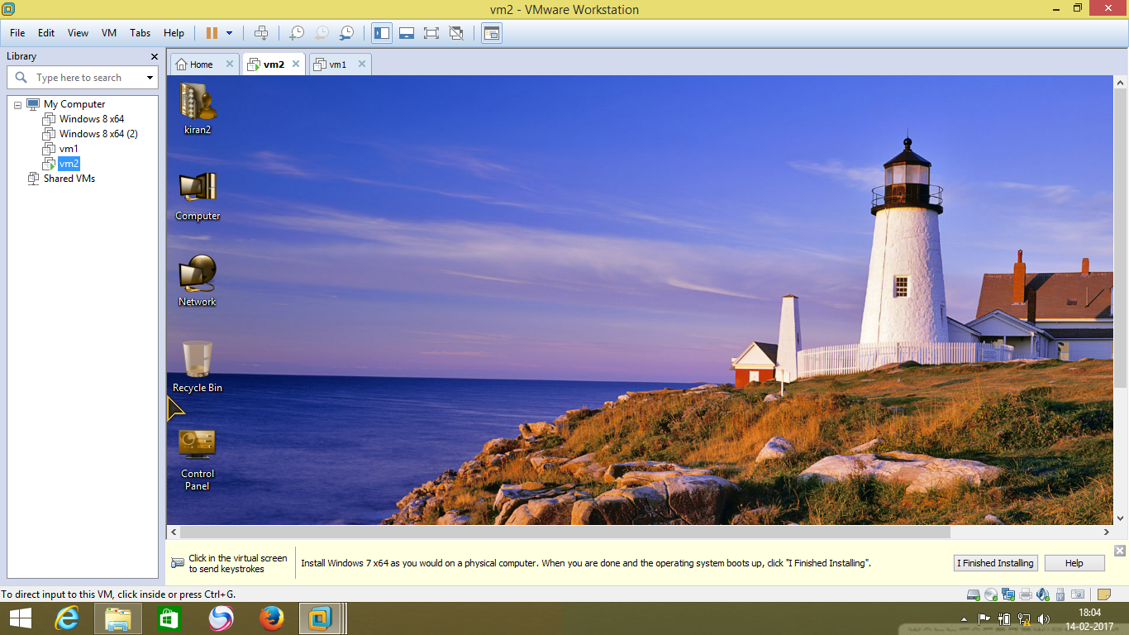The image size is (1129, 635).
Task: Click the webcam device status icon
Action: click(x=1078, y=594)
